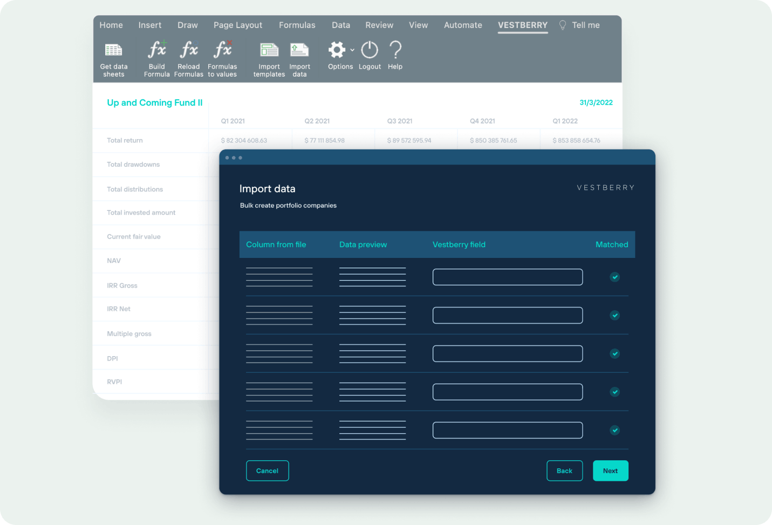Screen dimensions: 772x525
Task: Click the Up and Coming Fund II title
Action: (155, 103)
